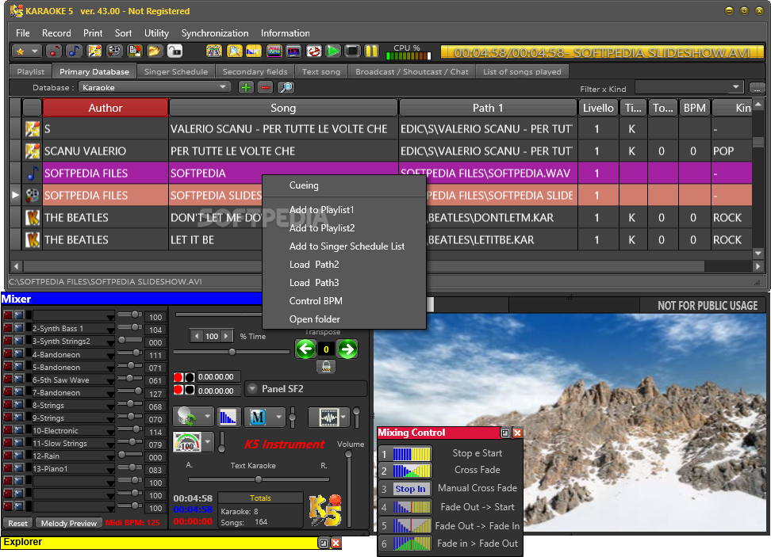
Task: Click the blue M icon in Mixer
Action: pos(258,417)
